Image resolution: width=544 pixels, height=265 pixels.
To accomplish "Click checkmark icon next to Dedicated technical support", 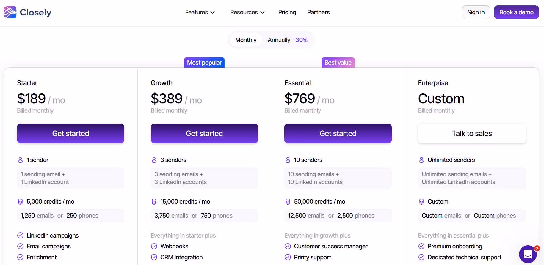I will coord(421,257).
